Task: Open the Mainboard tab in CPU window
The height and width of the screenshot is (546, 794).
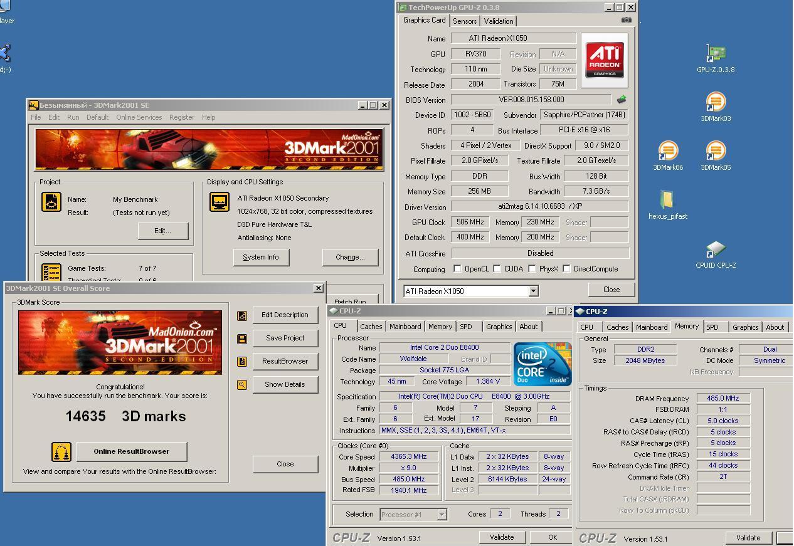Action: 405,327
